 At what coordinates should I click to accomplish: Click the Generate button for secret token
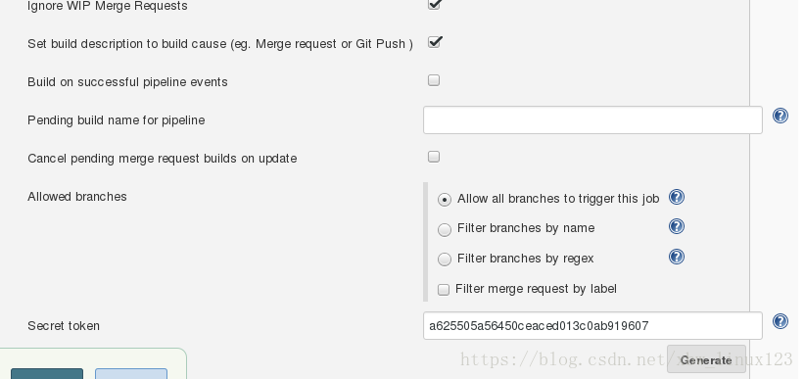click(706, 359)
